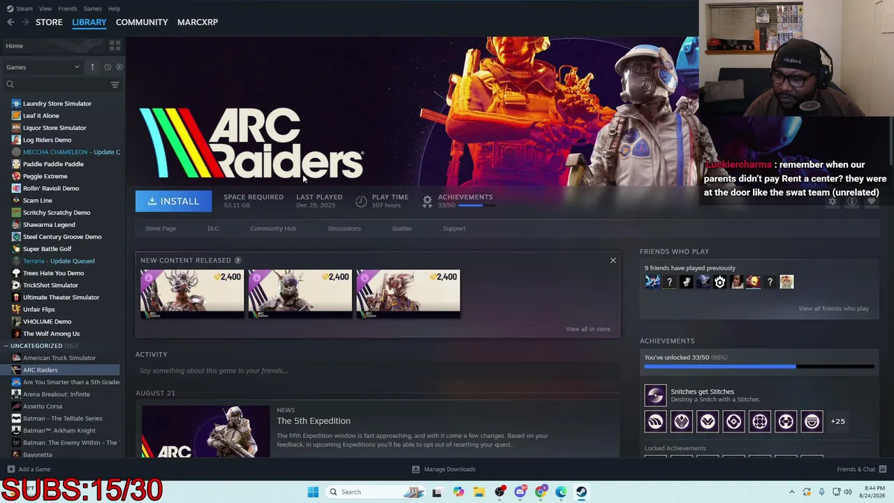Open advanced filters in library search

[115, 85]
